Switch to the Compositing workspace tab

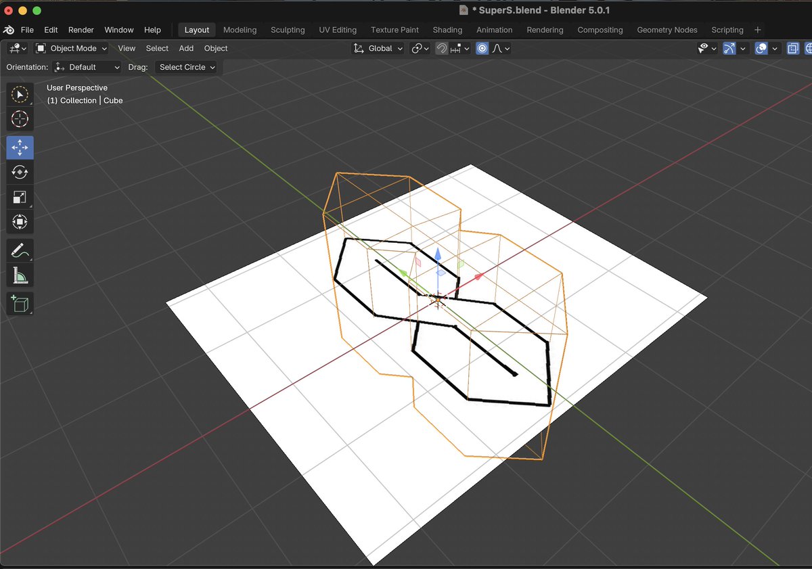[x=600, y=30]
